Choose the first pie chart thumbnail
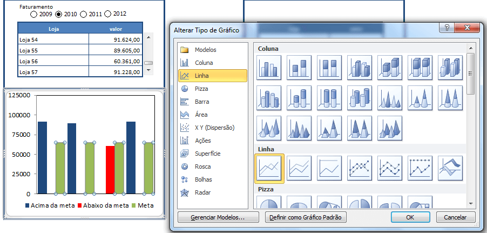The height and width of the screenshot is (233, 487). pos(269,202)
